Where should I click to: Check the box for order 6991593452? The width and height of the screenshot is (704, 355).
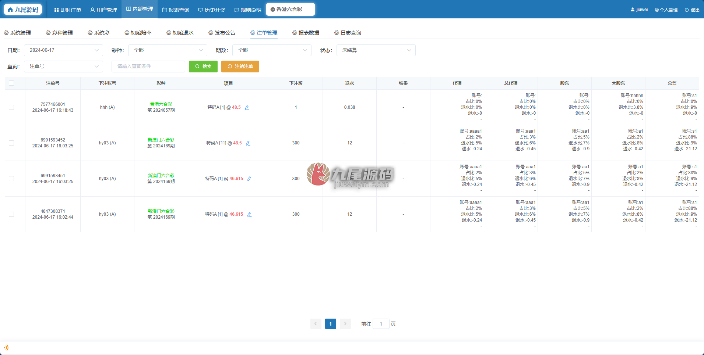point(11,143)
